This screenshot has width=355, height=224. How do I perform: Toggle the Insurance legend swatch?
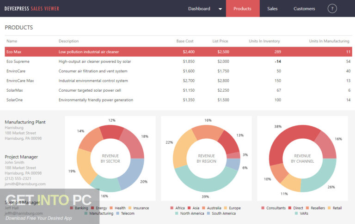(x=130, y=208)
